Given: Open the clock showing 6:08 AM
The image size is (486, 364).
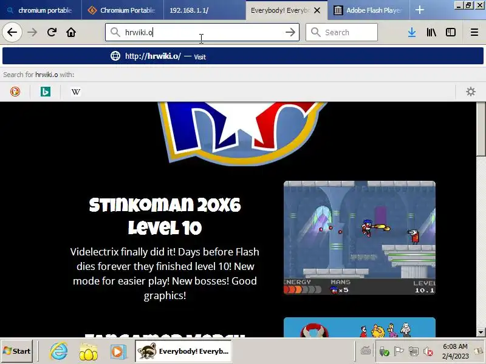Looking at the screenshot, I should [x=455, y=351].
